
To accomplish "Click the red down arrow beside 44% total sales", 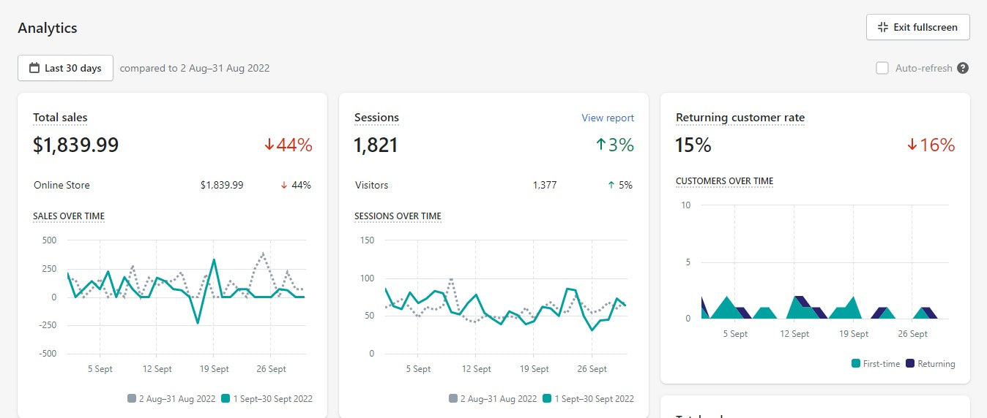I will click(269, 145).
